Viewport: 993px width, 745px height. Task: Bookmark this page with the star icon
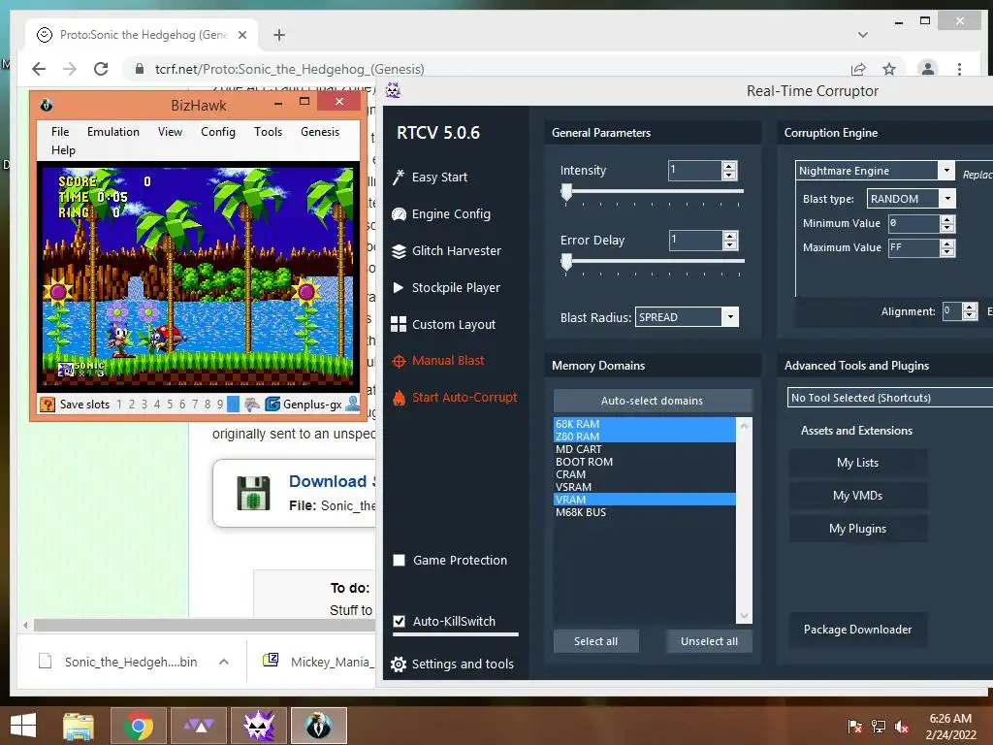889,69
